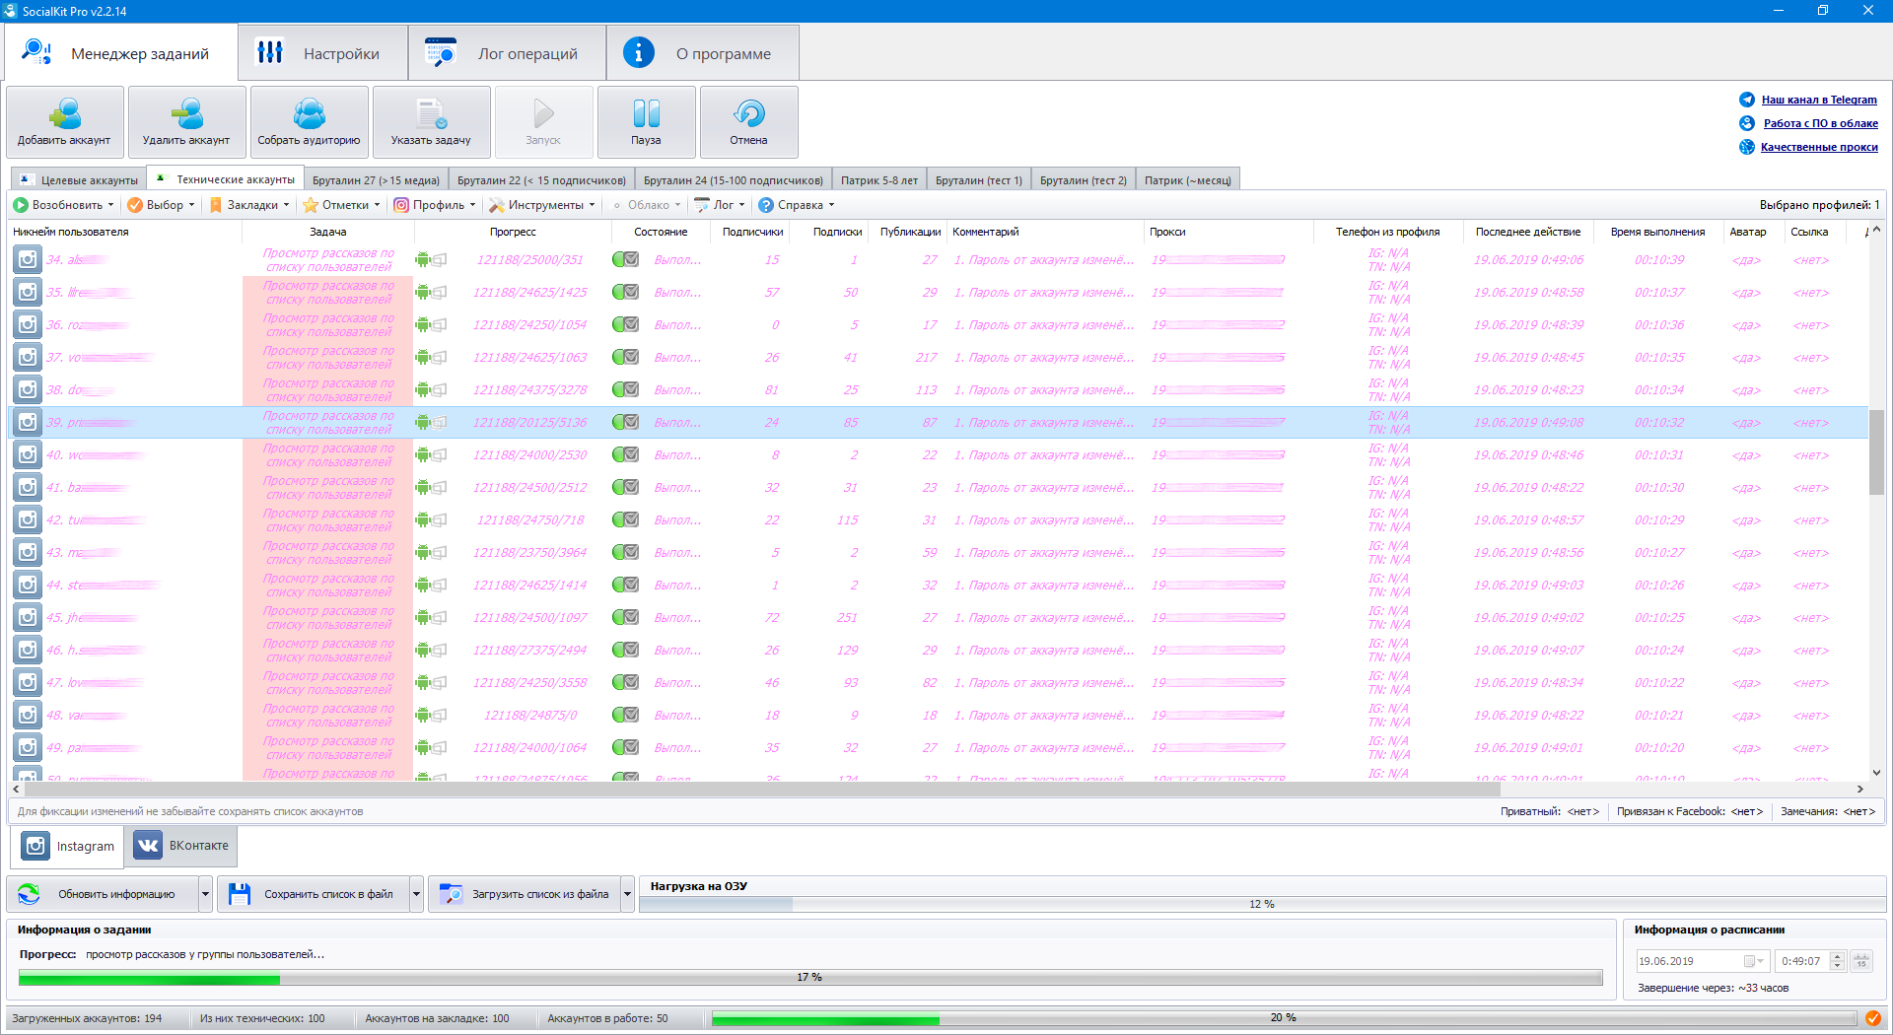Open the О программе tab

702,53
